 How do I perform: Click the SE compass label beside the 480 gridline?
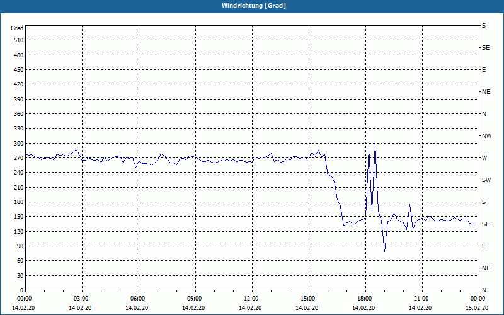coord(486,48)
